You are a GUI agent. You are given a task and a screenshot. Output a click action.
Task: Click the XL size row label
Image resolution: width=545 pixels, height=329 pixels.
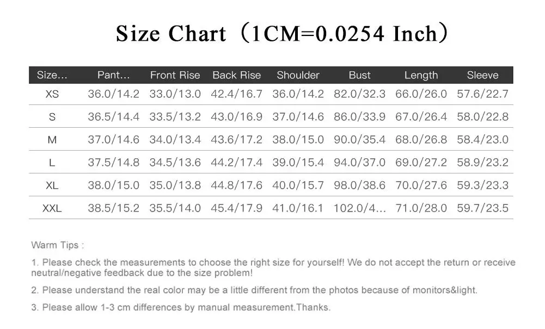pyautogui.click(x=52, y=185)
